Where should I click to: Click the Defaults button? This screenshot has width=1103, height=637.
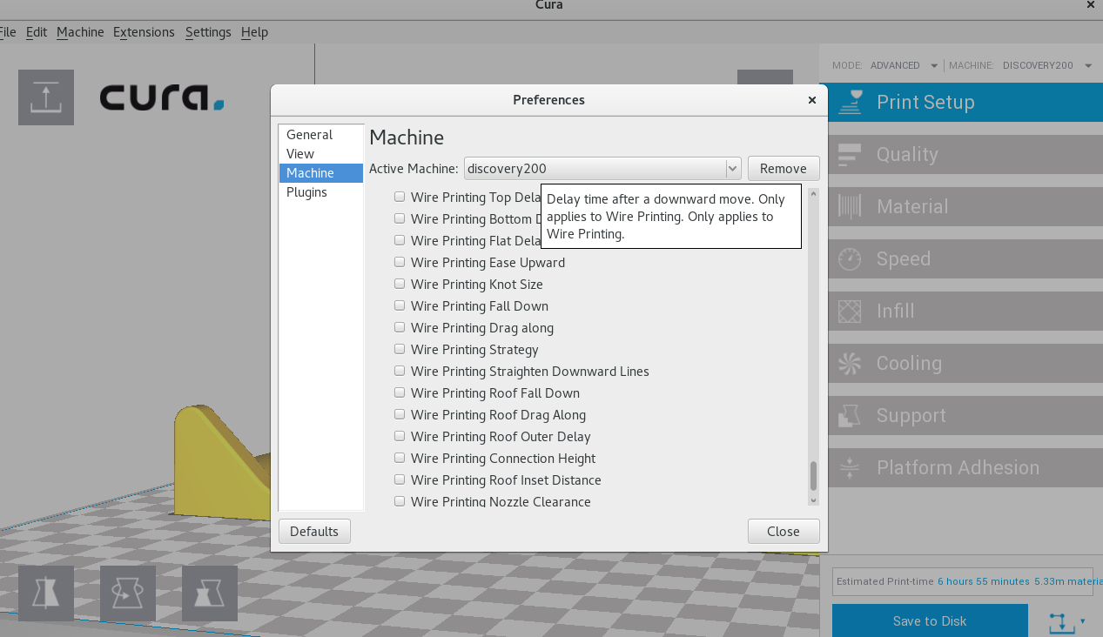pyautogui.click(x=314, y=531)
